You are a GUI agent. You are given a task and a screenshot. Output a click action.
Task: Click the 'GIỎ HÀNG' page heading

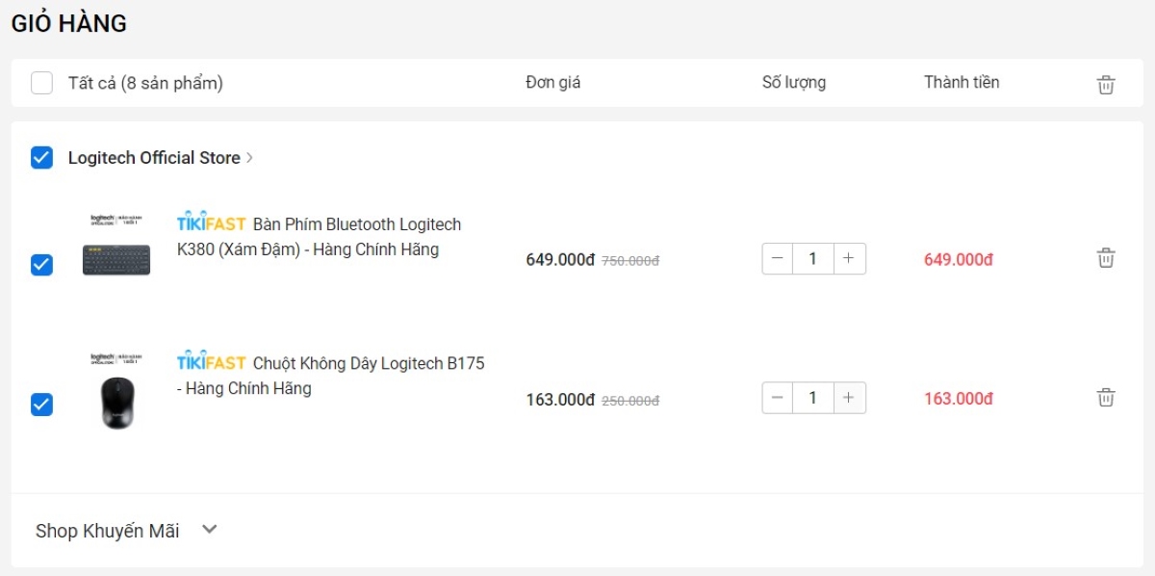[x=69, y=24]
